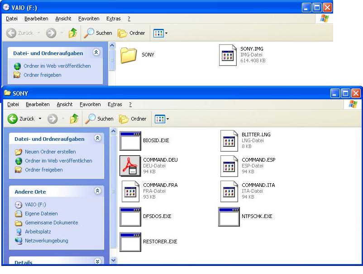
Task: Open Favoriten menu in VAIO (F:) window
Action: [89, 19]
